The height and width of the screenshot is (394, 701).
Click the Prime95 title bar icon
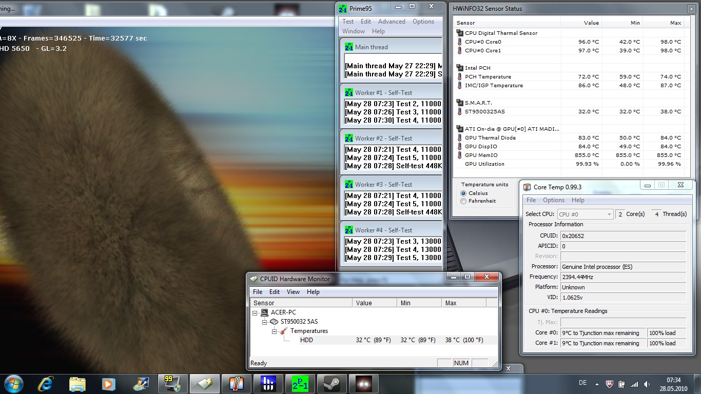(x=343, y=8)
